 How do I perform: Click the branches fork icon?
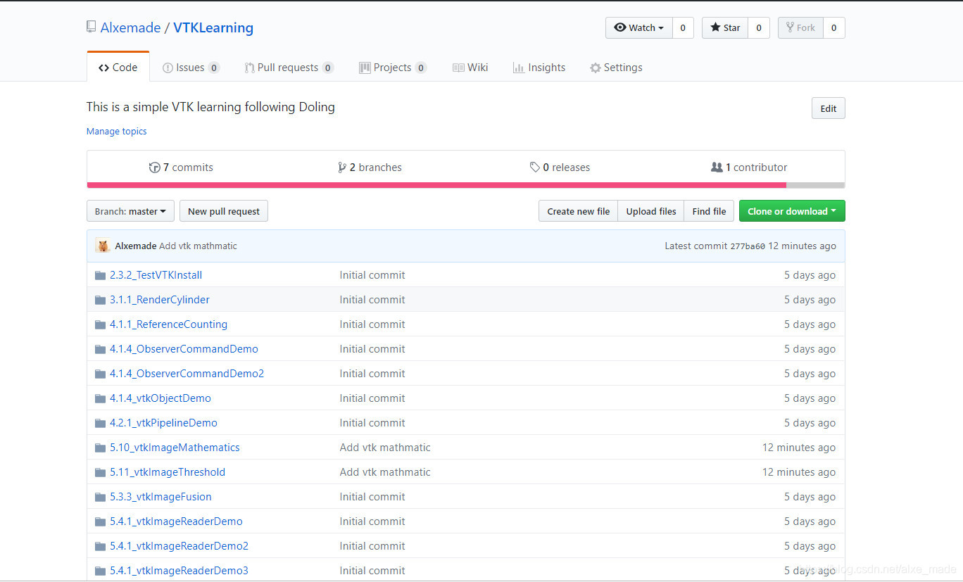coord(341,167)
